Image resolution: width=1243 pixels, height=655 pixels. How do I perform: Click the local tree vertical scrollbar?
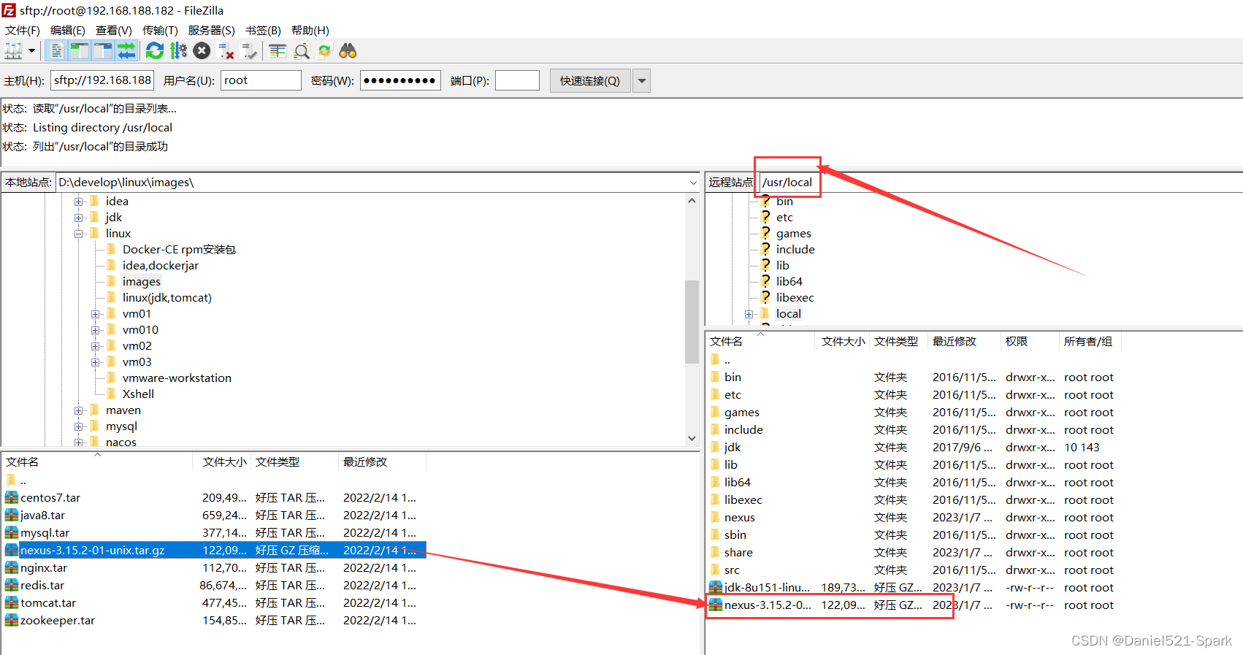click(x=692, y=321)
